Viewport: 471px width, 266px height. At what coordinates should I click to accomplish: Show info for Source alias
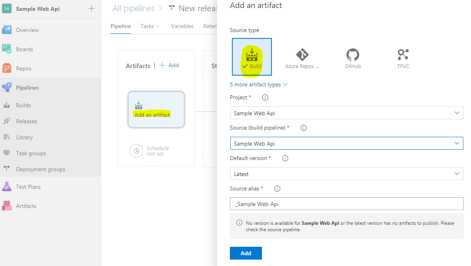pyautogui.click(x=277, y=189)
